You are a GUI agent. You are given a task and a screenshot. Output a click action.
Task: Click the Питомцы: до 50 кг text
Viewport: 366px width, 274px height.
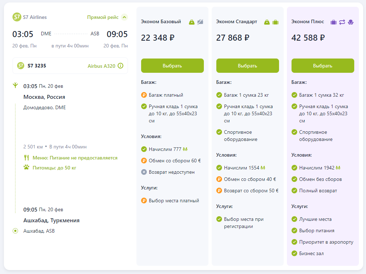pos(54,168)
